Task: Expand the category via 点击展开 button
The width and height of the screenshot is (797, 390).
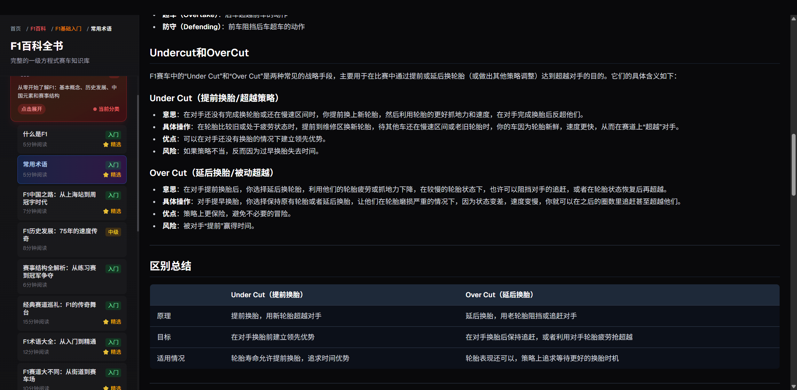Action: 31,109
